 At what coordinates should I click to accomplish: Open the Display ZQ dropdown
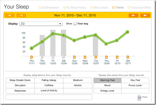[x=41, y=24]
